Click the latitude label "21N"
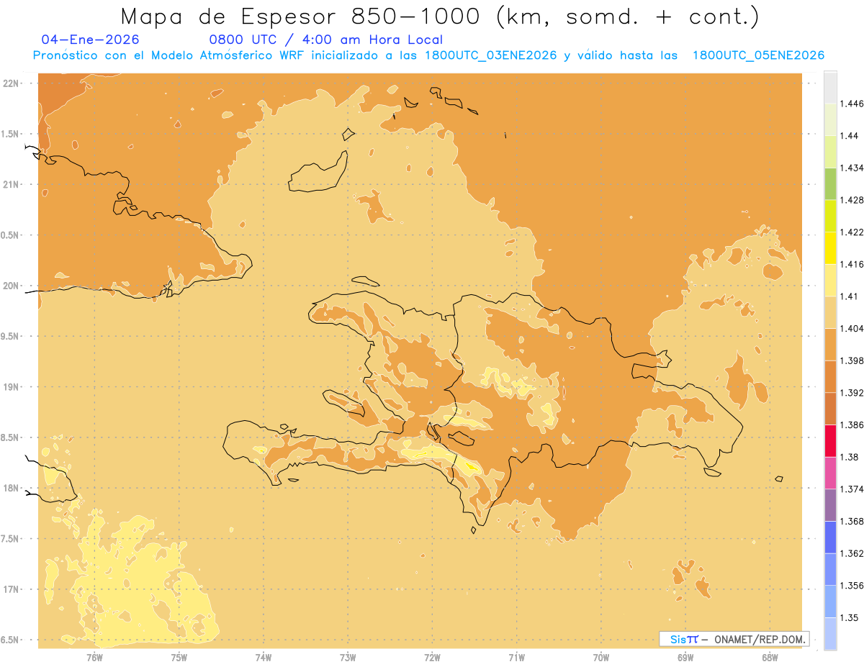The image size is (864, 667). 12,184
